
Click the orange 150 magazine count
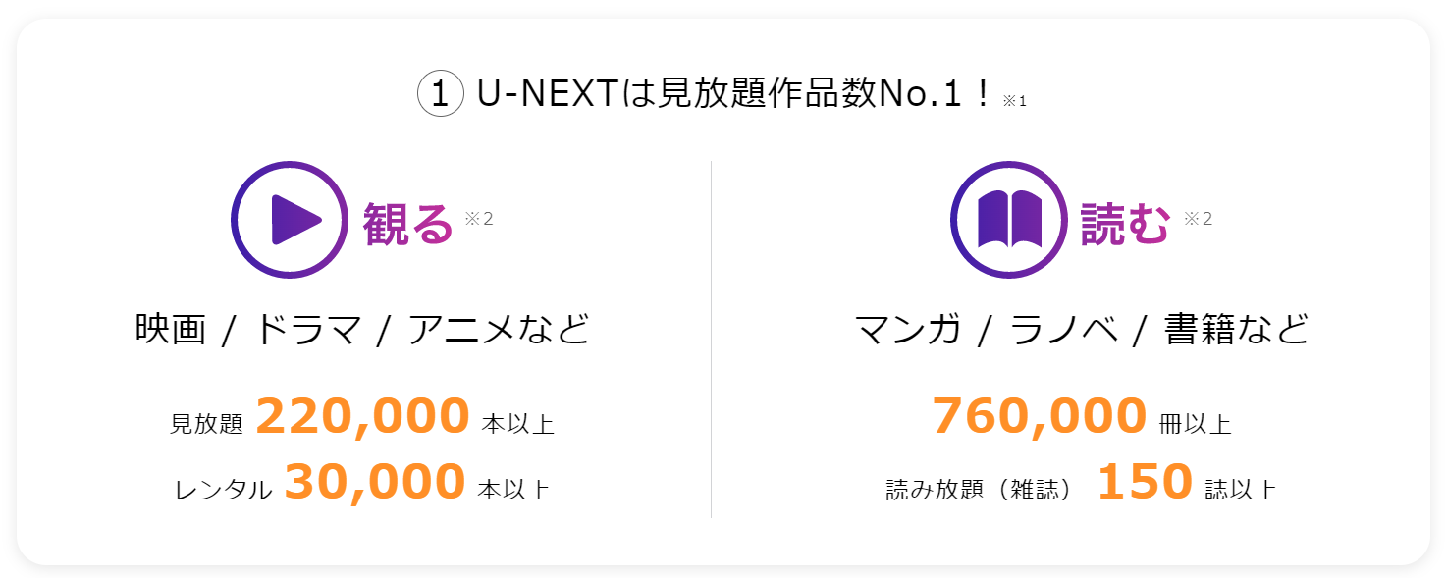pyautogui.click(x=1145, y=482)
